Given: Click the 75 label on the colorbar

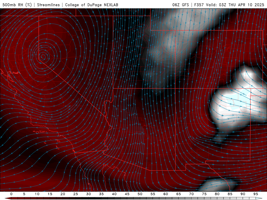Looking at the screenshot, I should (x=204, y=194).
